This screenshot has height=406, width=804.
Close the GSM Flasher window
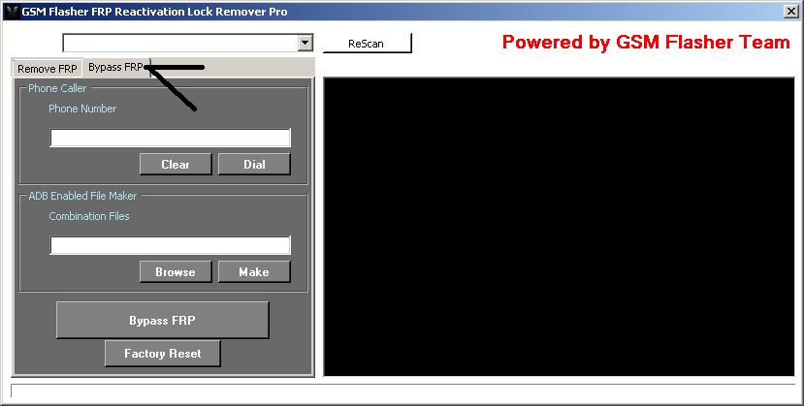click(x=791, y=12)
